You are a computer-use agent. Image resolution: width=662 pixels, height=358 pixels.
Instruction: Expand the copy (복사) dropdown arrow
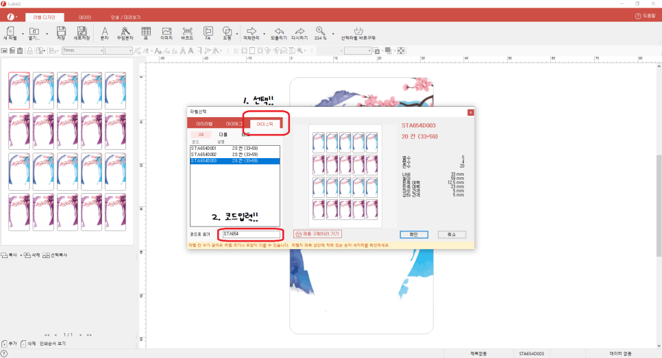coord(21,255)
